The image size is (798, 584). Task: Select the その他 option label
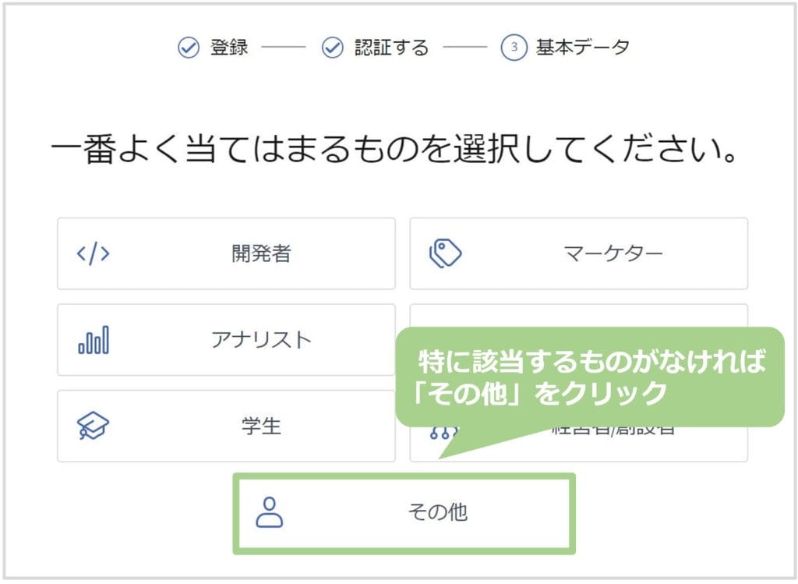pyautogui.click(x=438, y=511)
